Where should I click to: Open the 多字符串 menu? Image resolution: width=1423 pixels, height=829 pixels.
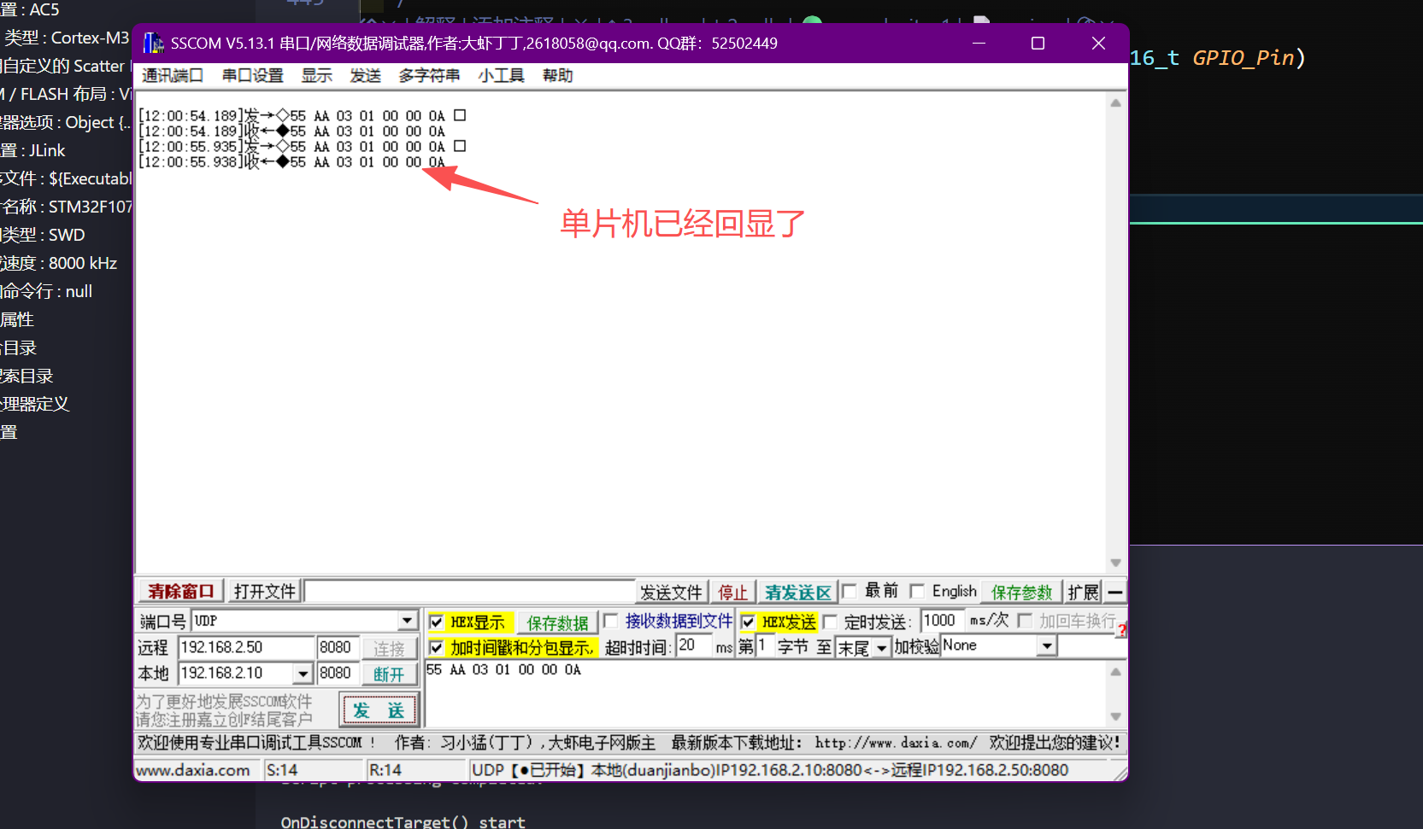(x=429, y=75)
